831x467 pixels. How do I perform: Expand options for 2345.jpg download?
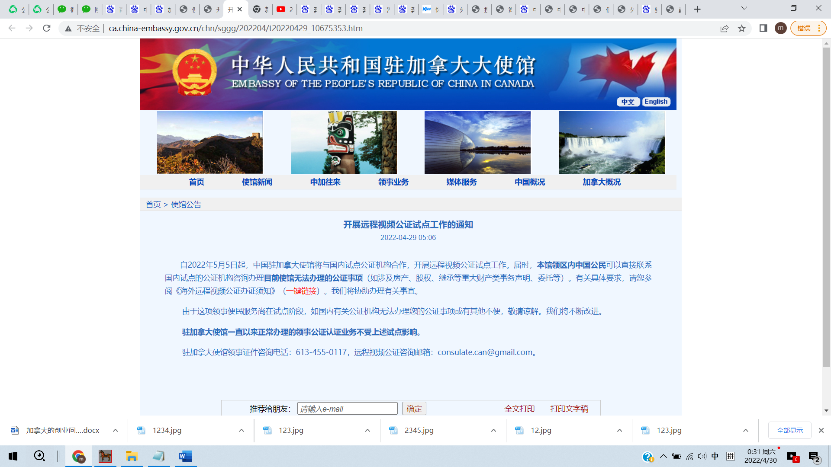(493, 430)
